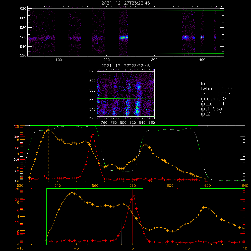The height and width of the screenshot is (251, 251).
Task: Click red curve peak in bottom plot
Action: pos(134,196)
